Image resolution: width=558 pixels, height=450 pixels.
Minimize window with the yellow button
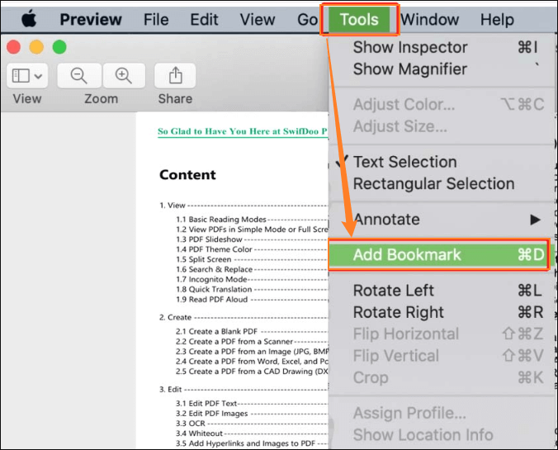coord(36,47)
